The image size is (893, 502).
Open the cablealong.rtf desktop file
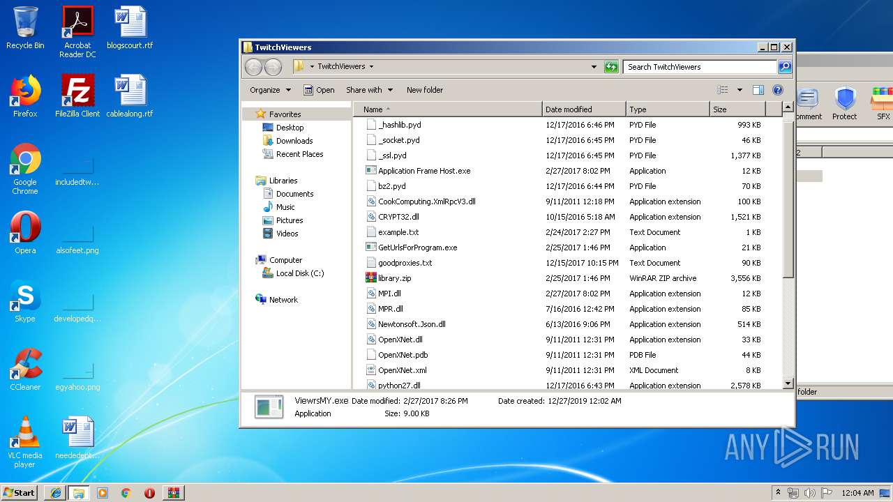pos(130,96)
